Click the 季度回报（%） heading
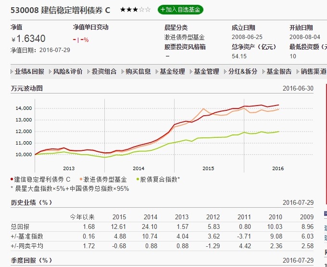The image size is (327, 267). [31, 261]
